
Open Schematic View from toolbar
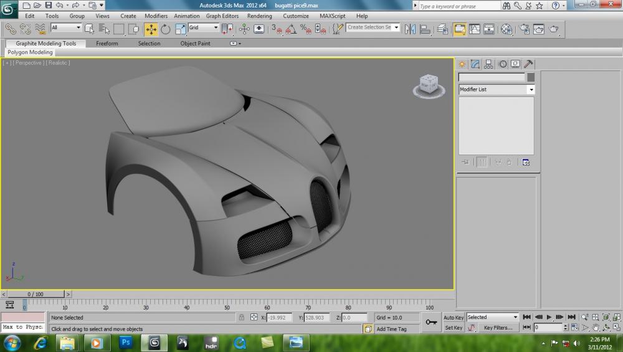[489, 29]
